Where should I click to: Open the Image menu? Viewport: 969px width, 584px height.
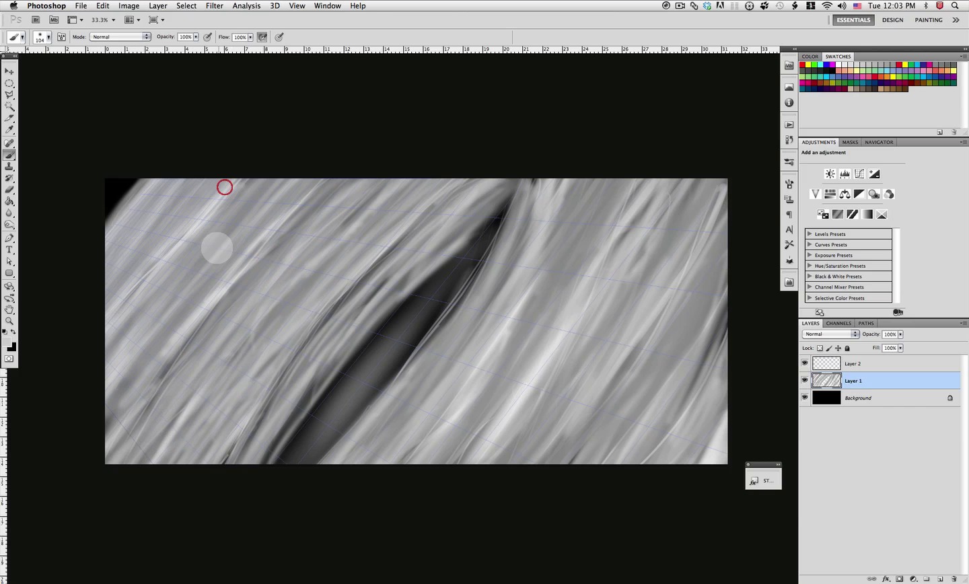click(x=129, y=5)
